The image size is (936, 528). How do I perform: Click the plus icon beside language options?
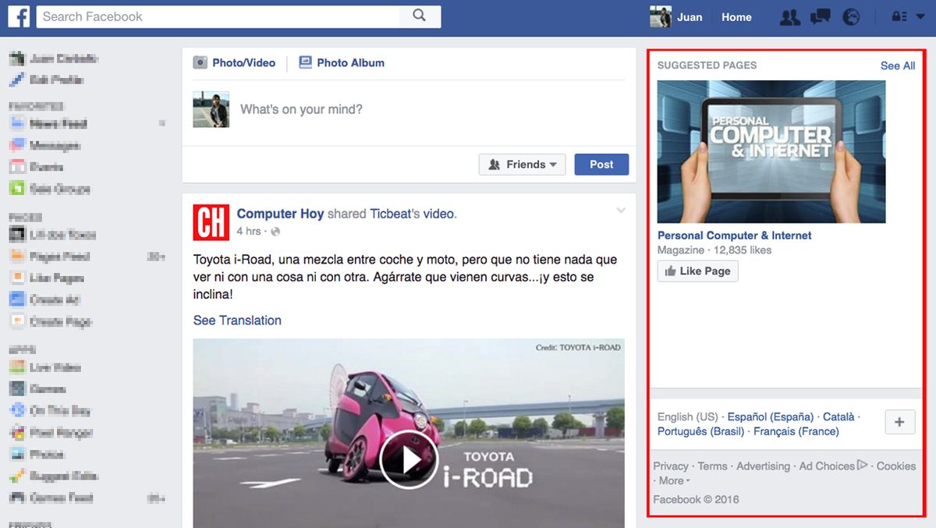[899, 422]
